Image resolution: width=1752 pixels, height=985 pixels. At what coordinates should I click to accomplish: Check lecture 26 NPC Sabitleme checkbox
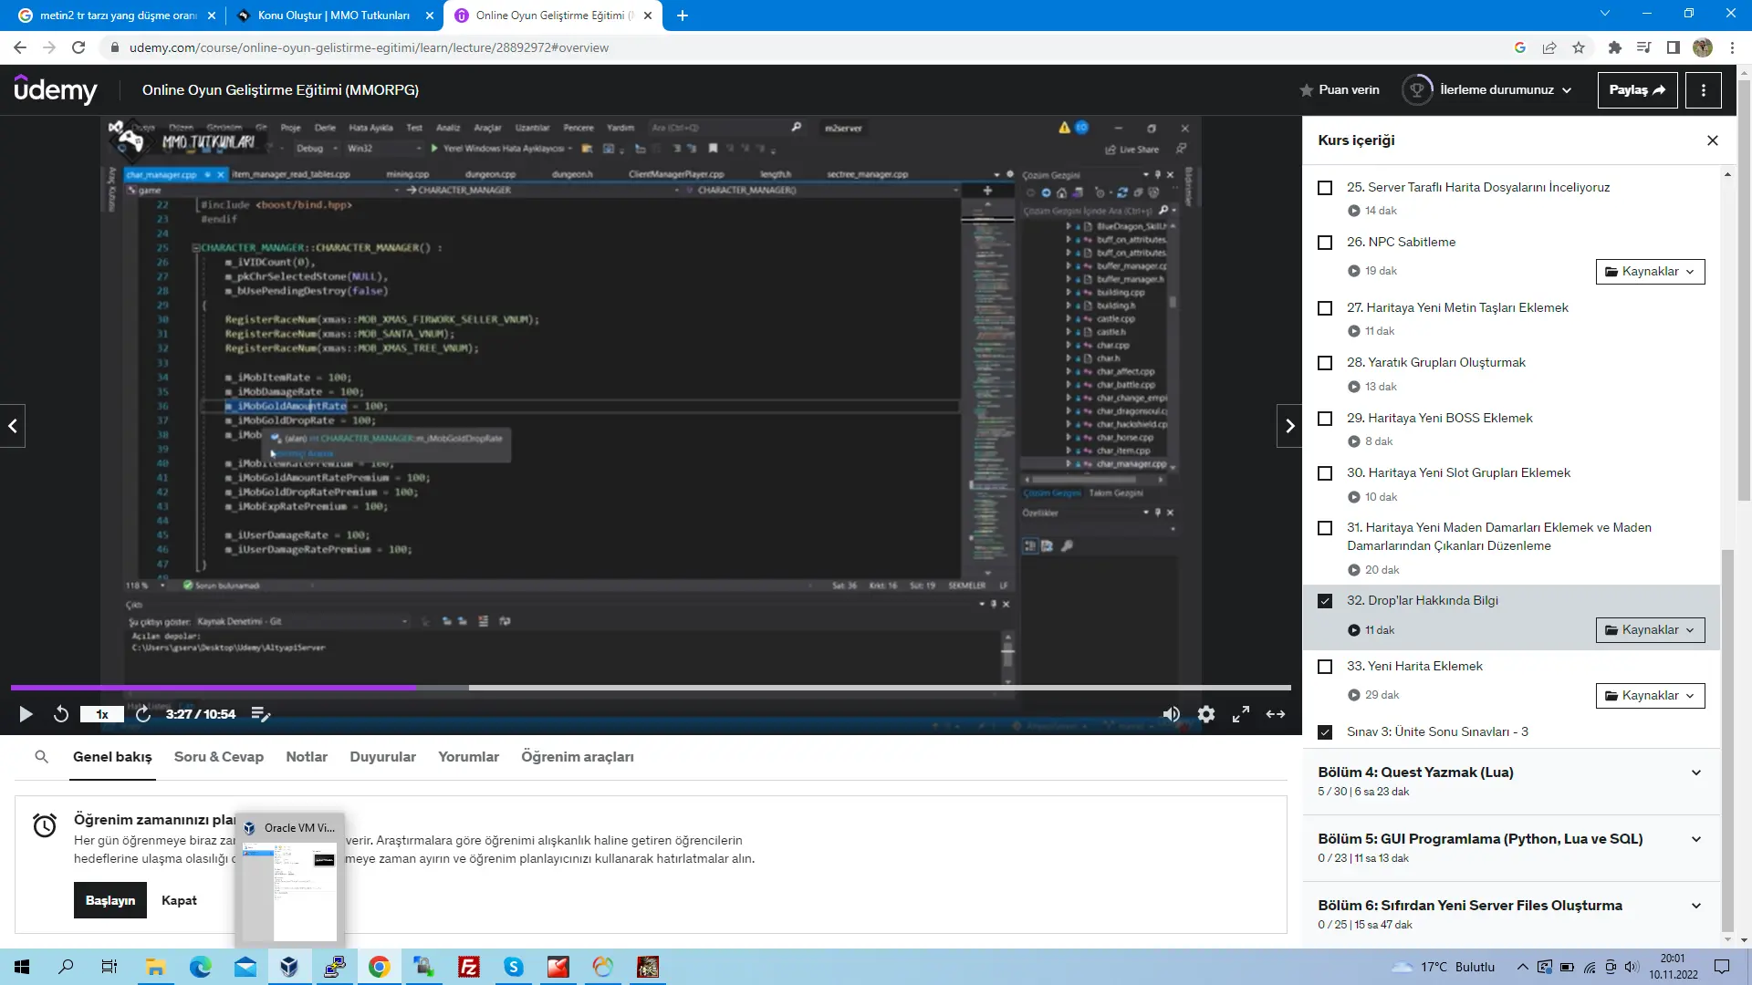(1325, 243)
